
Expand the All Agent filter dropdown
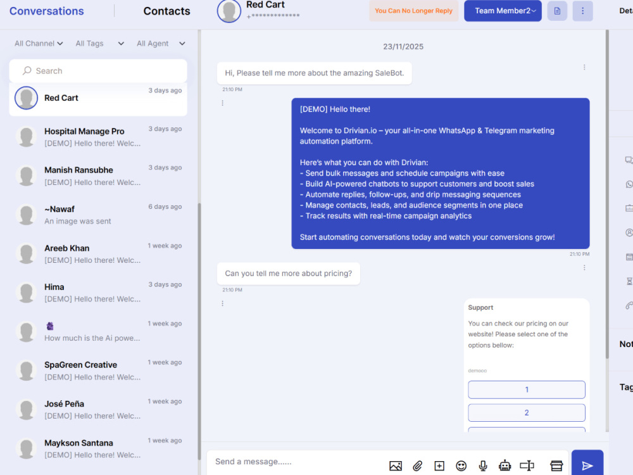(x=161, y=43)
